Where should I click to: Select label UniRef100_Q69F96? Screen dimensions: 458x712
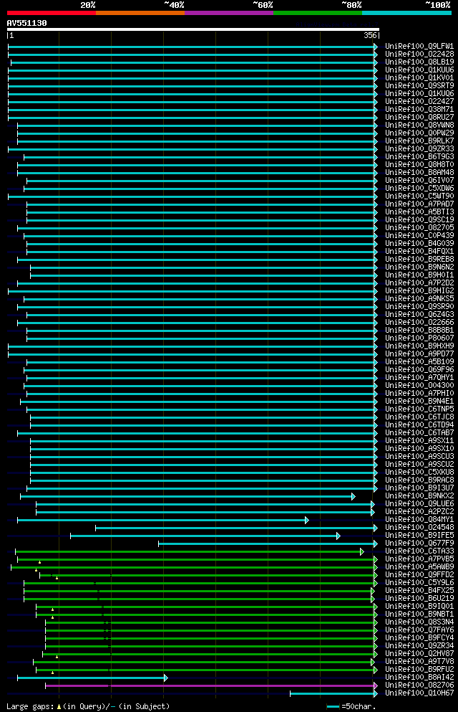(419, 369)
